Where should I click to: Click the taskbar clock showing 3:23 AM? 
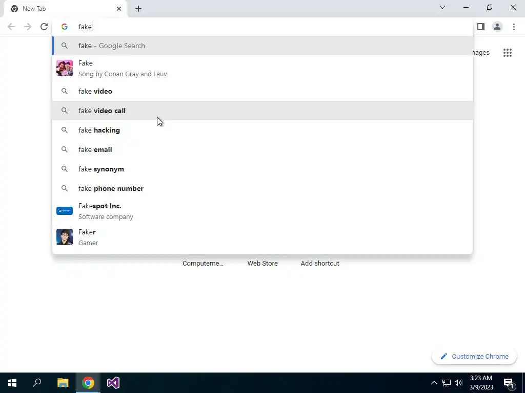point(481,383)
